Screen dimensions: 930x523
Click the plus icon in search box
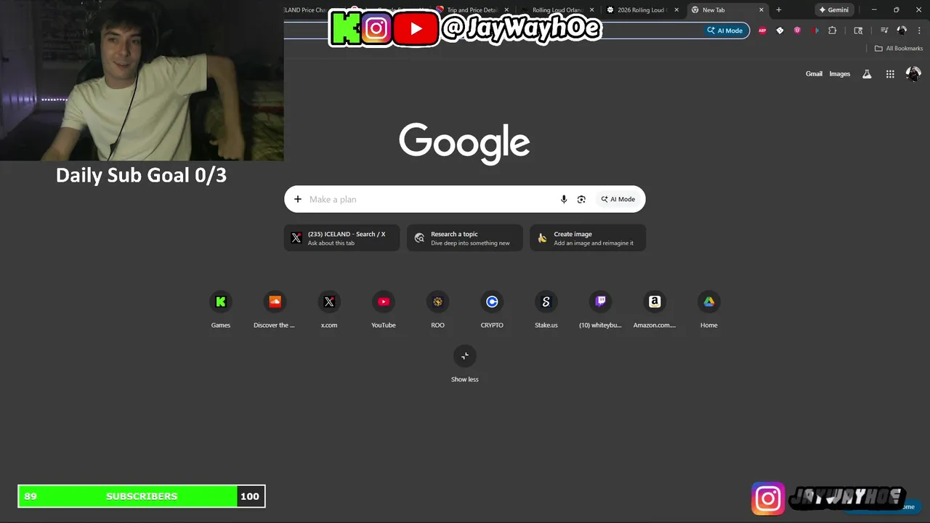click(298, 199)
